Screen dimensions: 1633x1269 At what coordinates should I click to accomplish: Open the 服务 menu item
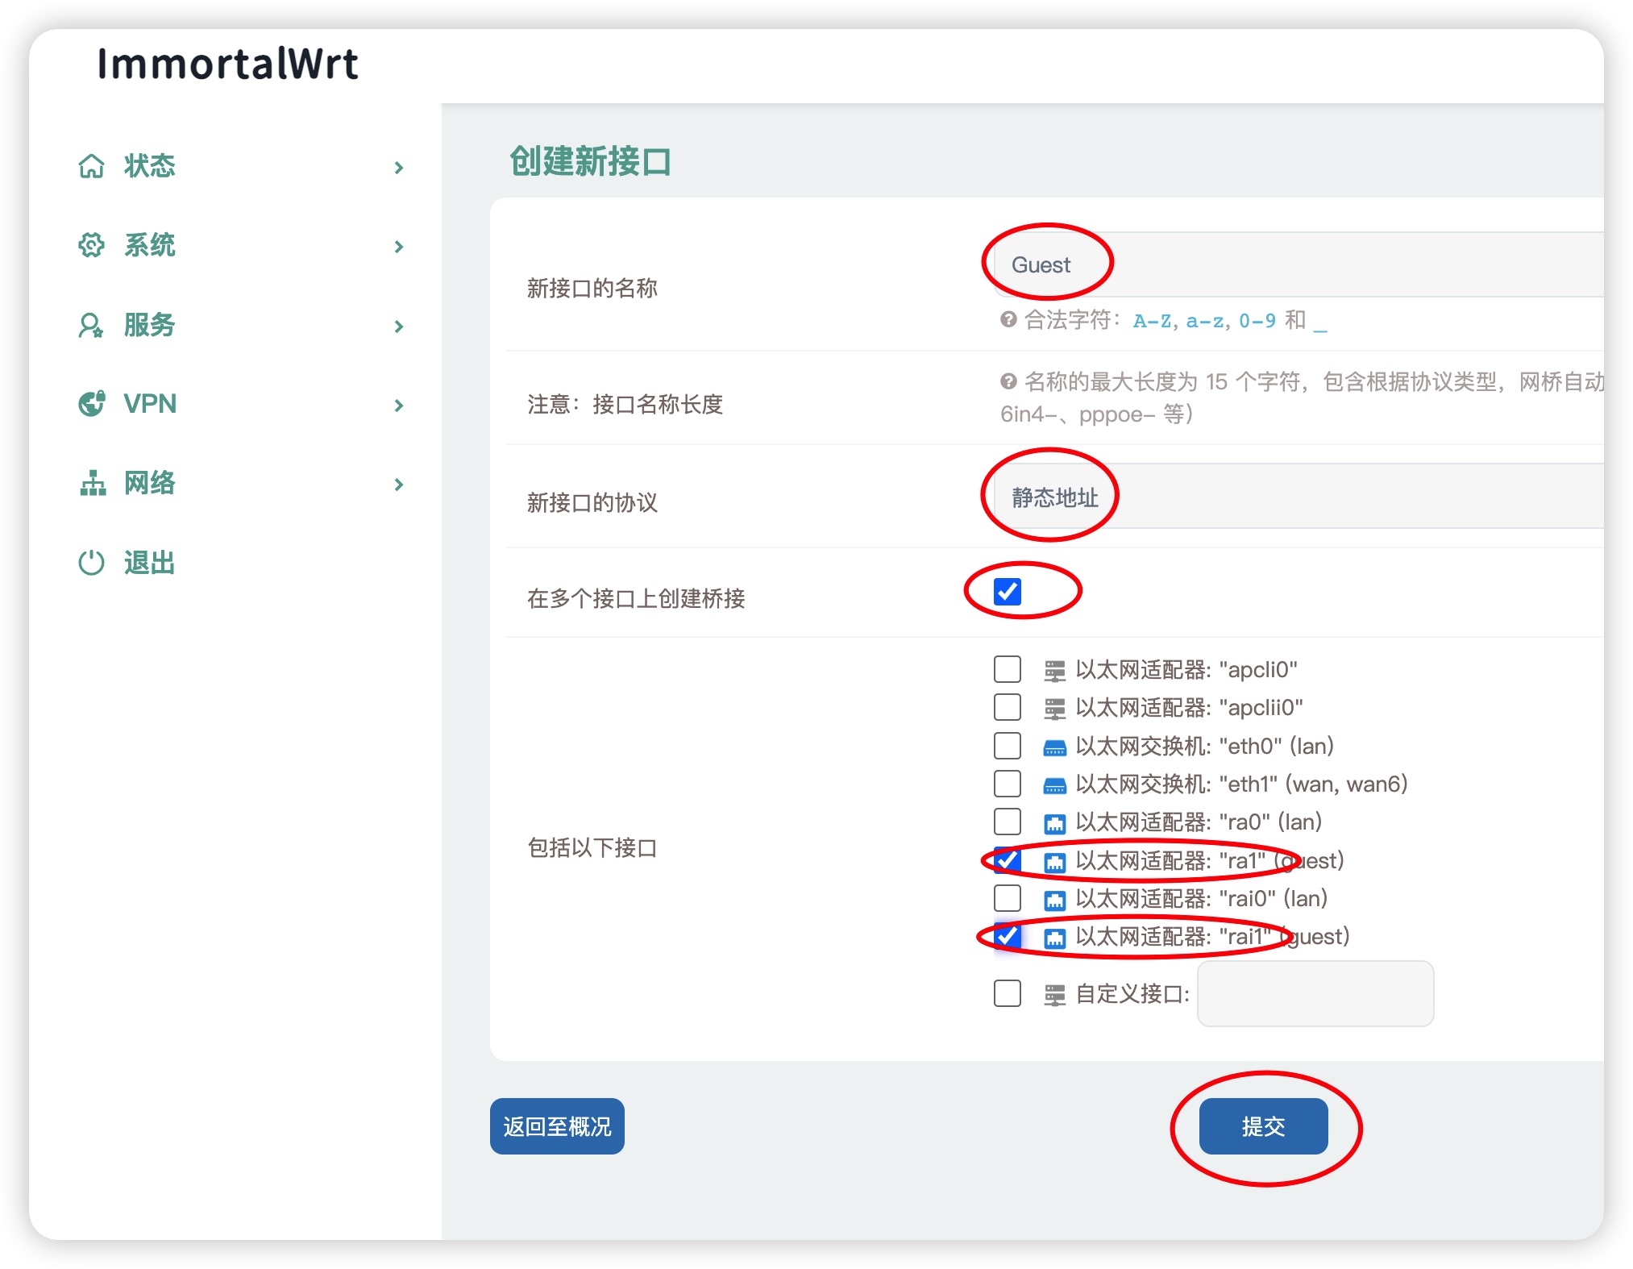150,325
